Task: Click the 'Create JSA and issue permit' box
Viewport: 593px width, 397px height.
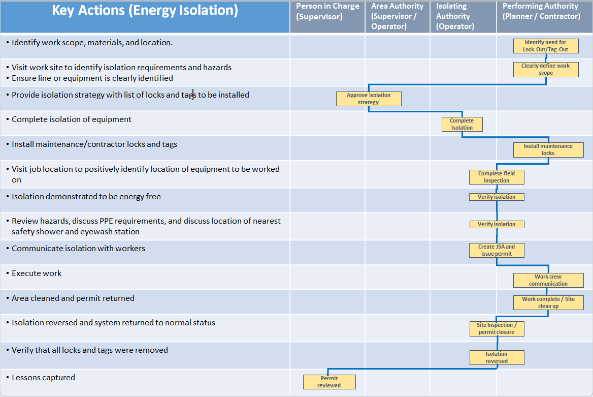Action: pos(496,250)
